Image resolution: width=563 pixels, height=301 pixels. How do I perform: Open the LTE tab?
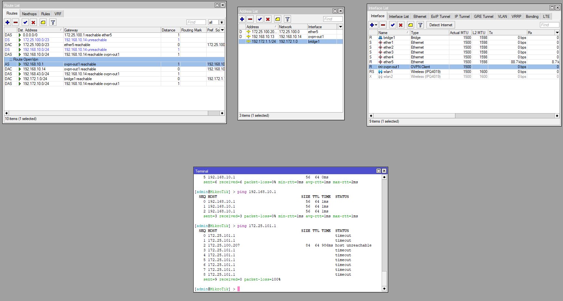coord(546,17)
